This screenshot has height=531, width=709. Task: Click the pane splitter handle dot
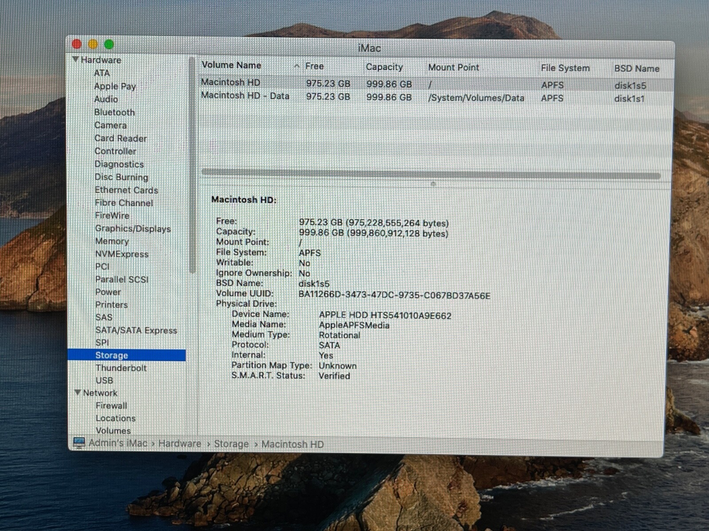click(433, 184)
